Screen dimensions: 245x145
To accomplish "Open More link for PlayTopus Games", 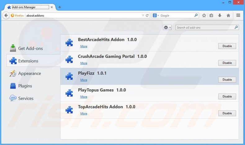I will (x=84, y=97).
